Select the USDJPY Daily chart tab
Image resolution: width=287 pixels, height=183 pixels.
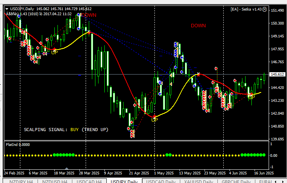[124, 181]
